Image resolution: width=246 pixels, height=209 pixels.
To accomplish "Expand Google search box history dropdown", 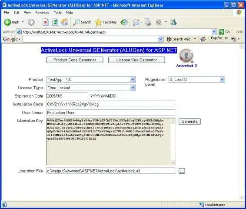I will pos(160,39).
